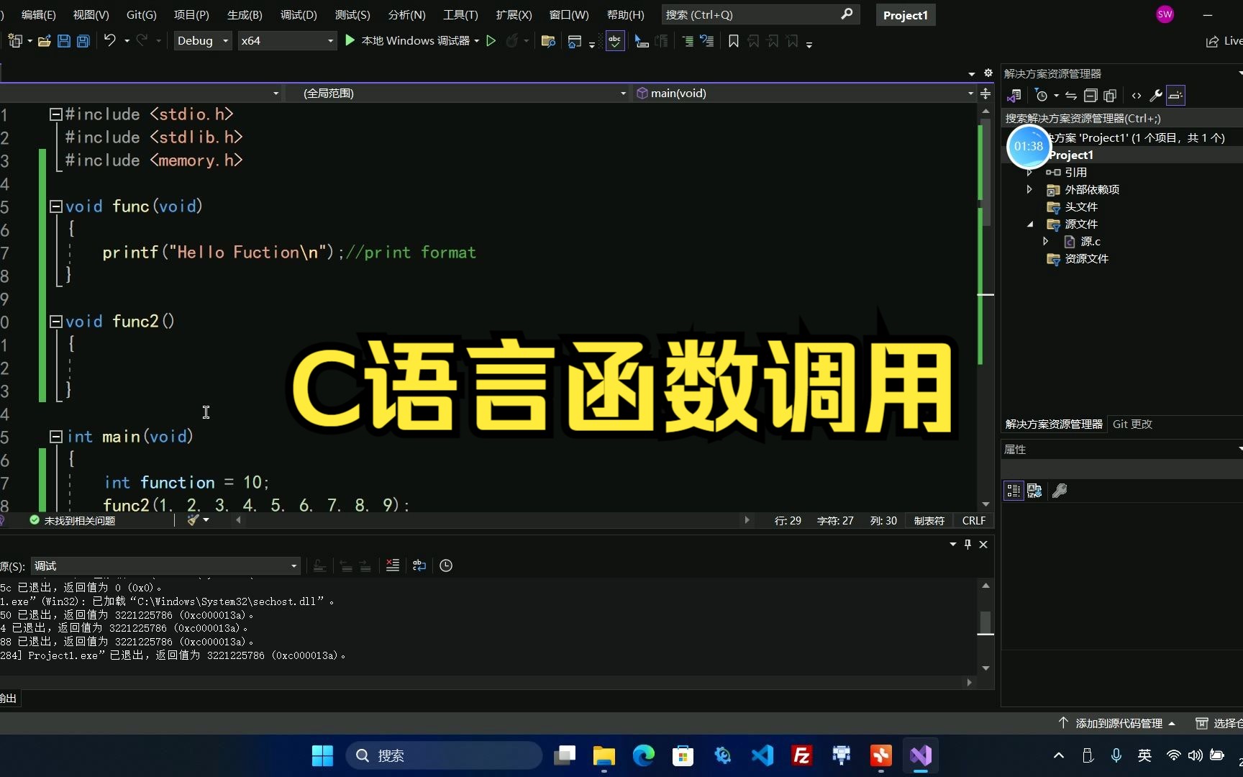Image resolution: width=1243 pixels, height=777 pixels.
Task: Toggle the abc spell checker icon
Action: coord(614,41)
